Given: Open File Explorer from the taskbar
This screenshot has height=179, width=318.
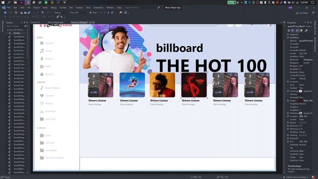Looking at the screenshot, I should click(x=15, y=2).
